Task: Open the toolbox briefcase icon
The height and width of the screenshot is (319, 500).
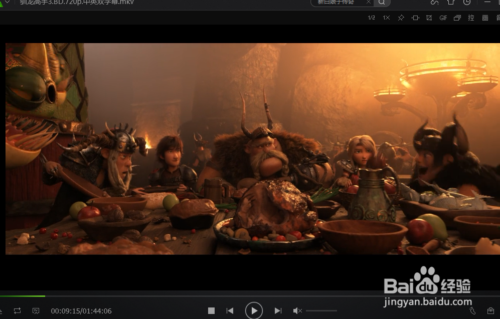Action: click(x=491, y=310)
